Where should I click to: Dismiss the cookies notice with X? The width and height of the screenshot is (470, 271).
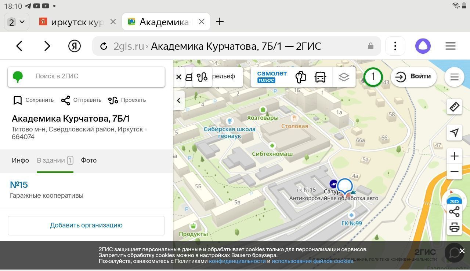[x=462, y=251]
